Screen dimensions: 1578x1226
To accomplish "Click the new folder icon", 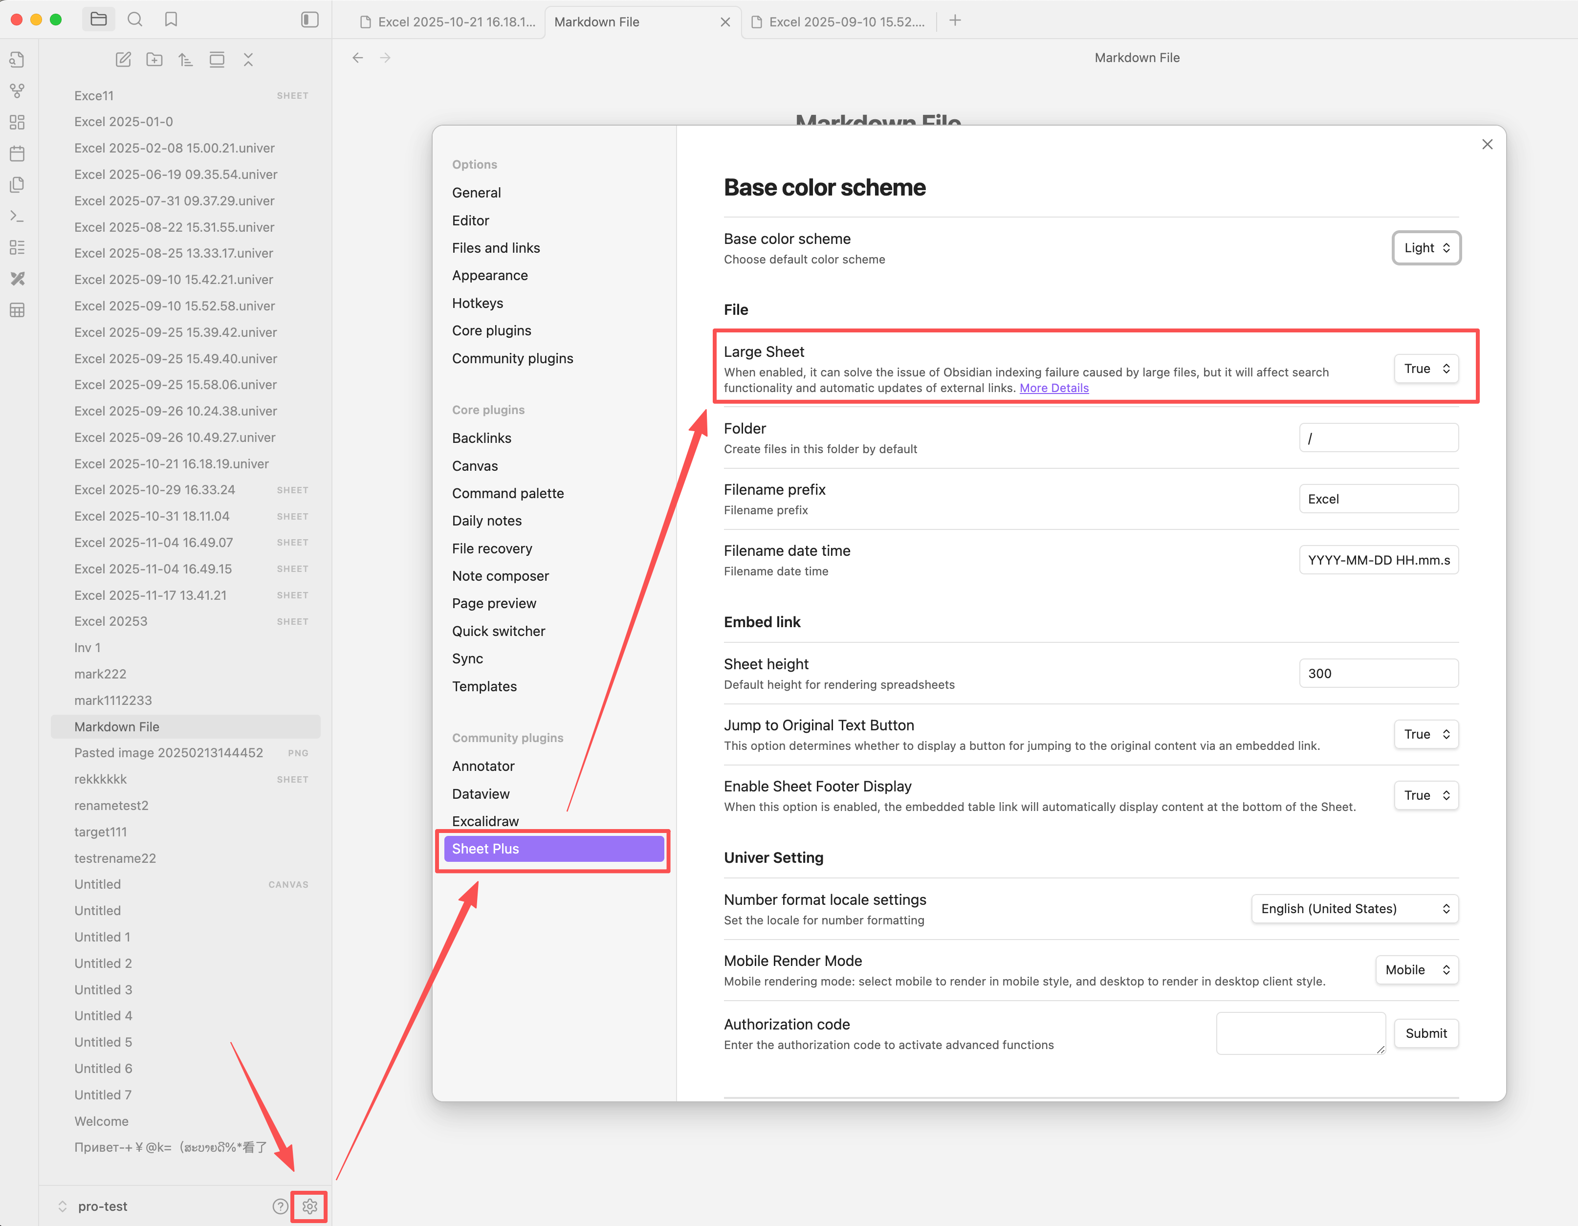I will pyautogui.click(x=154, y=60).
